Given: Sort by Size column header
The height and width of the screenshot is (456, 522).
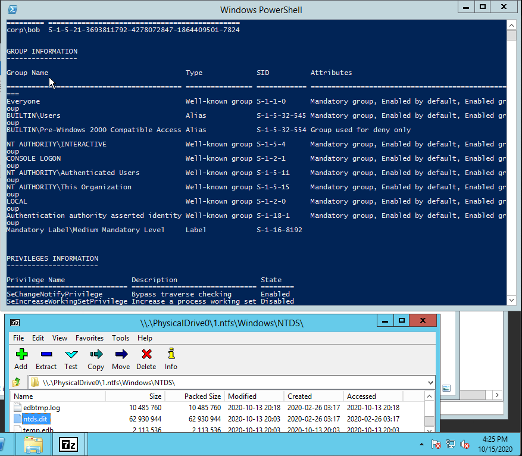Looking at the screenshot, I should pos(135,396).
